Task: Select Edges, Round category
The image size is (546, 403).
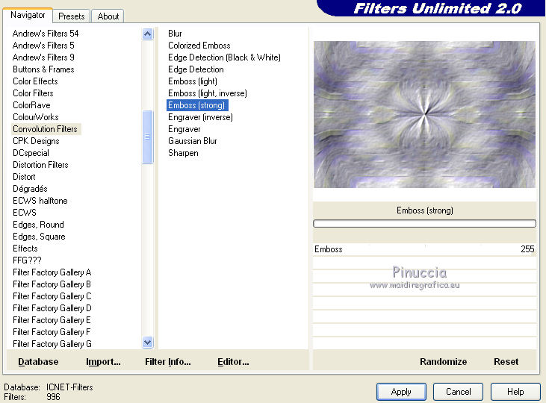Action: pos(38,225)
